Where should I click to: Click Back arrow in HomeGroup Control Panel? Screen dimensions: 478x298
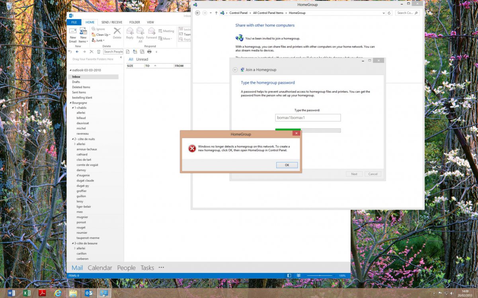197,13
